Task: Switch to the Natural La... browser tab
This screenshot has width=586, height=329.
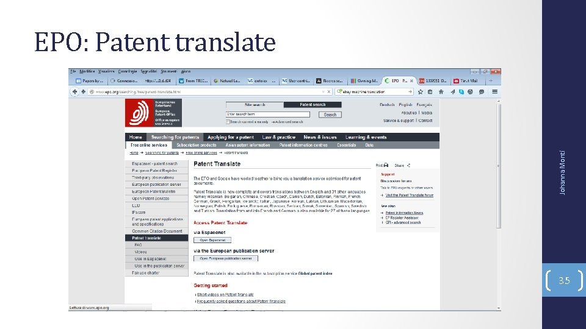Action: [x=226, y=80]
